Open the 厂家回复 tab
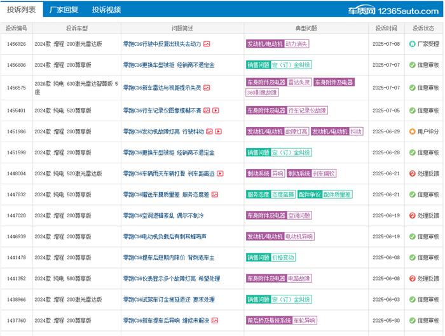445x336 pixels. point(64,10)
